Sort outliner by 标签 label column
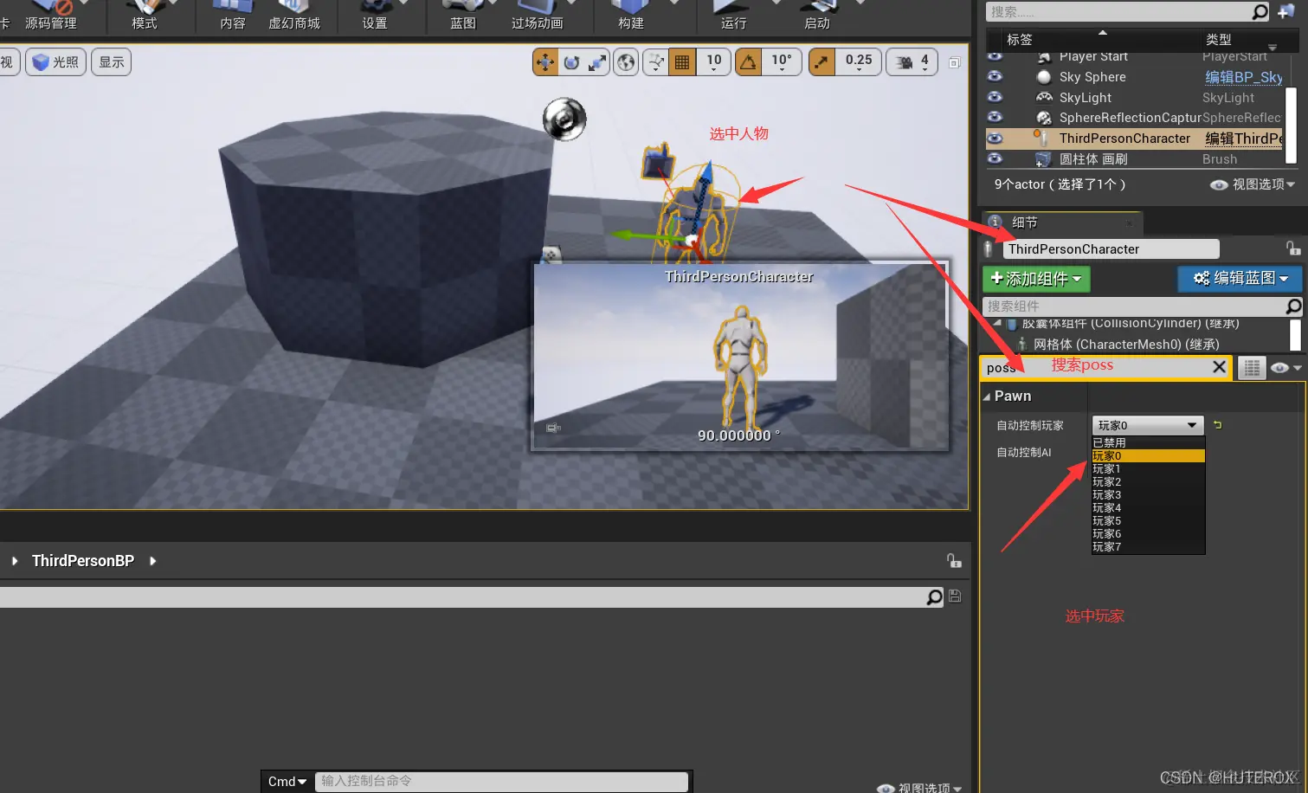Image resolution: width=1308 pixels, height=793 pixels. click(1020, 40)
